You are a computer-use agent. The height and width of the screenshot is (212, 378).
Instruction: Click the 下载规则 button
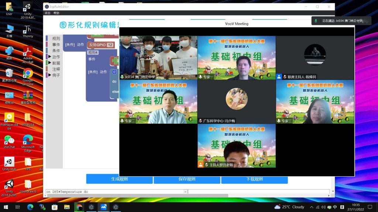click(x=254, y=179)
